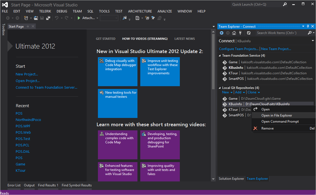This screenshot has width=316, height=195.
Task: Click the Open File toolbar icon
Action: 36,18
